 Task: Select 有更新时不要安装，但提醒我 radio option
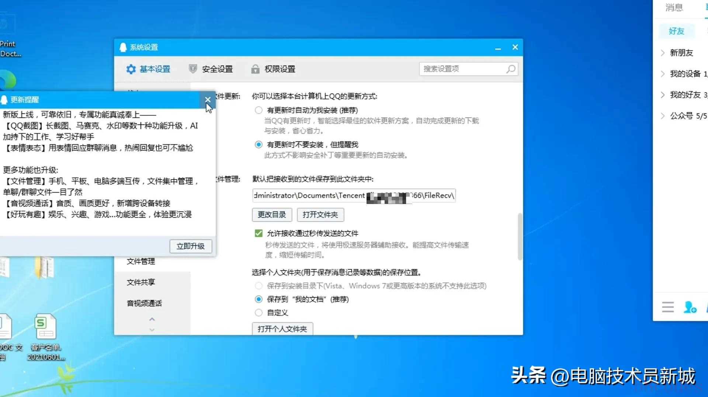[259, 144]
